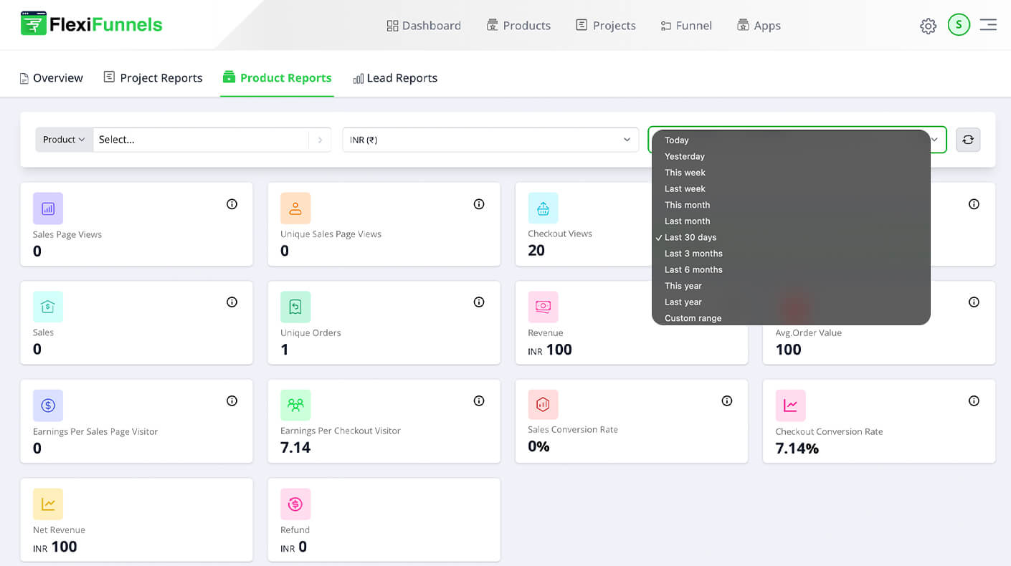Choose 'Custom range' from date list

(693, 318)
